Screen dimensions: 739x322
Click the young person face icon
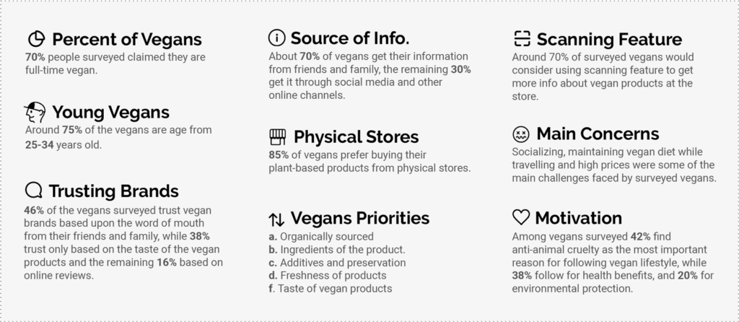point(35,112)
